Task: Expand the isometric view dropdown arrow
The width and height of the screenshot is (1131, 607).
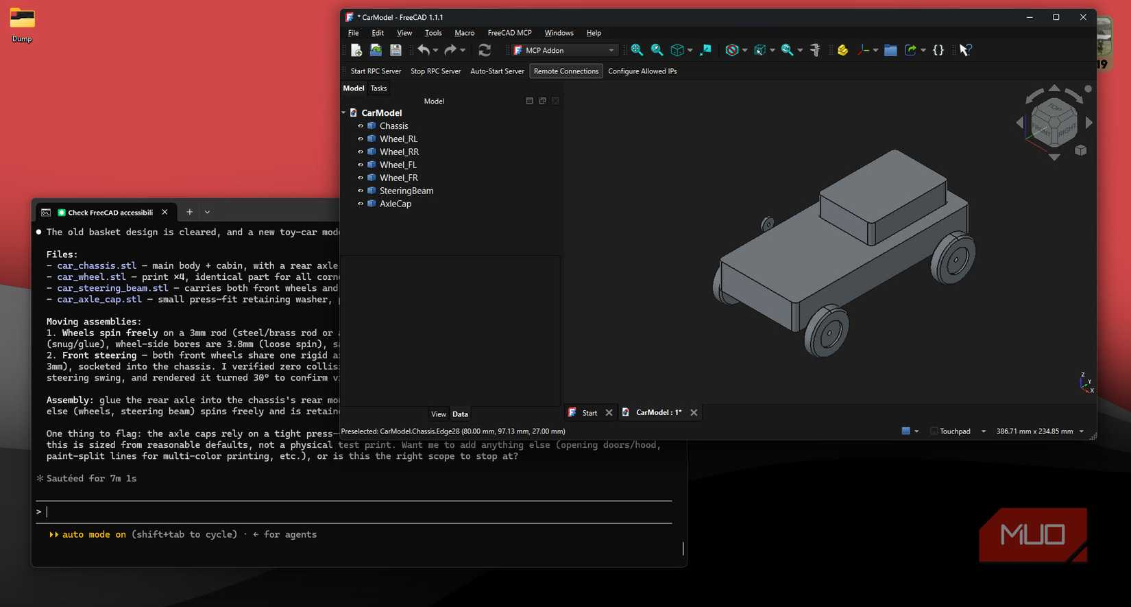Action: (x=690, y=50)
